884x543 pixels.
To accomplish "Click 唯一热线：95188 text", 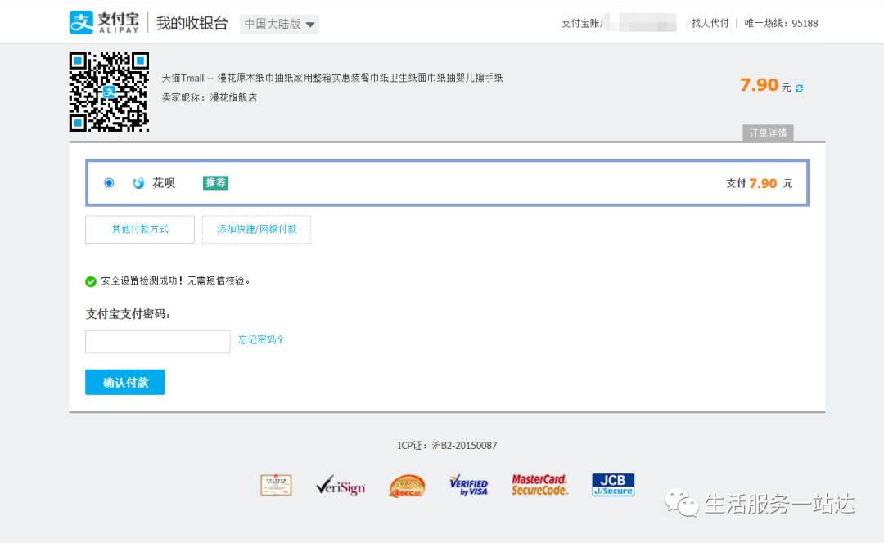I will click(781, 23).
